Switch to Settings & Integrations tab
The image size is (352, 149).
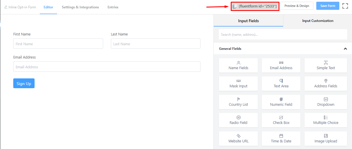[x=80, y=7]
